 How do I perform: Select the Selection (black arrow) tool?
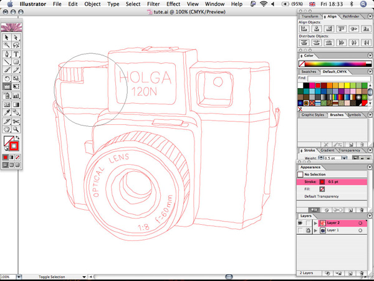pyautogui.click(x=7, y=37)
